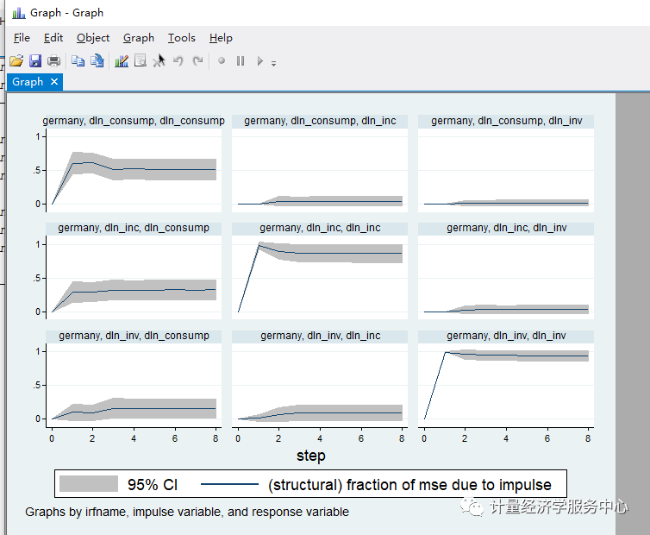Click the gray 95% CI legend swatch

[88, 485]
